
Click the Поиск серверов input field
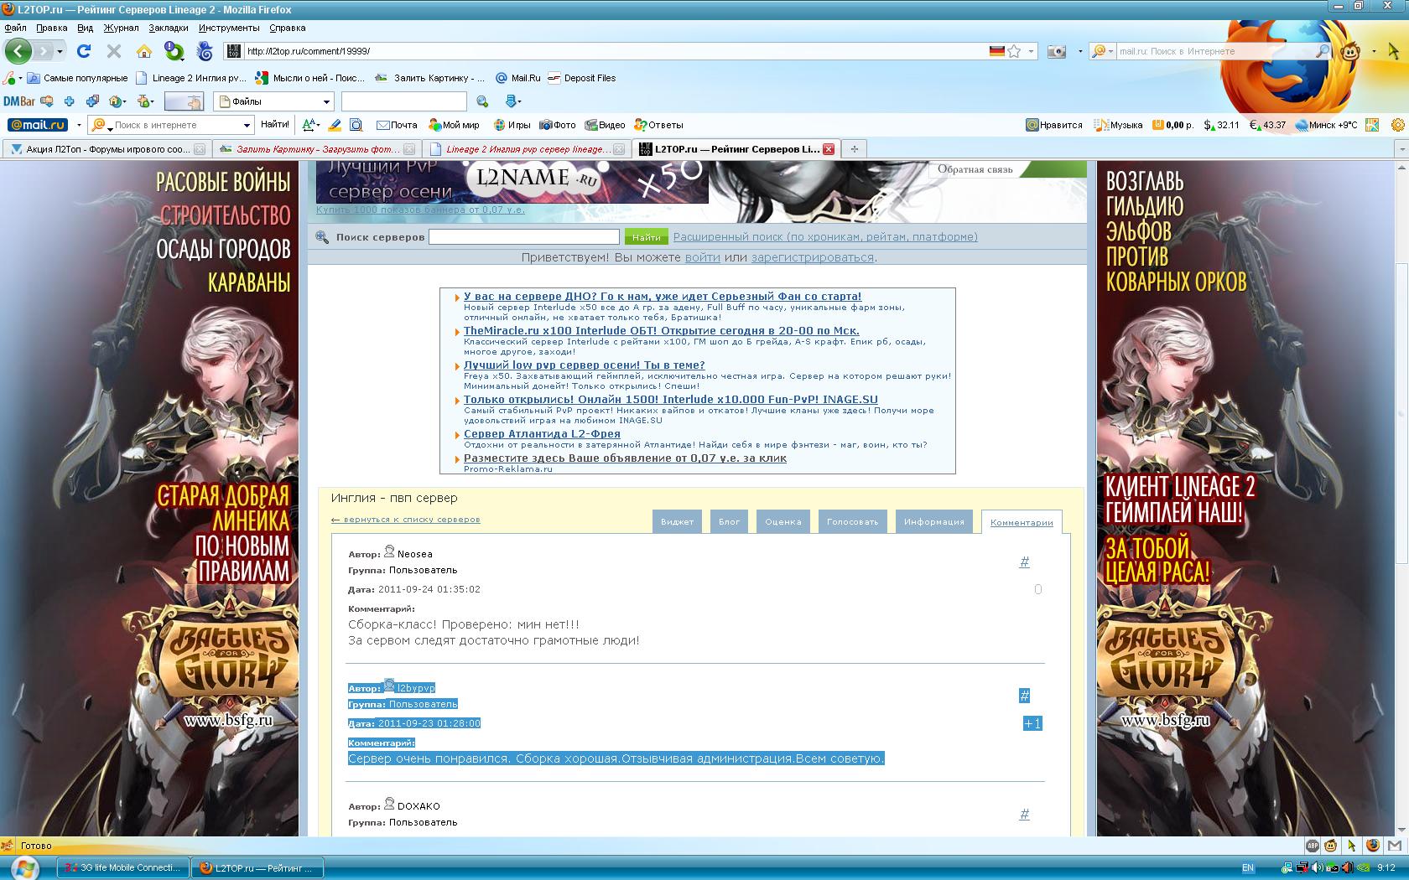pyautogui.click(x=524, y=237)
